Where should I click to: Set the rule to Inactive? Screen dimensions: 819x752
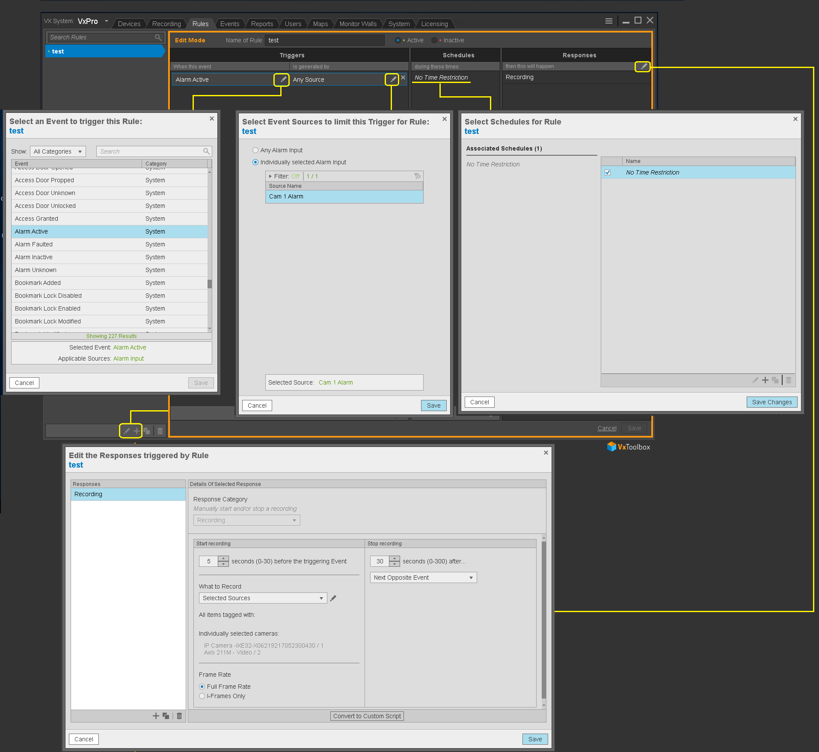435,40
